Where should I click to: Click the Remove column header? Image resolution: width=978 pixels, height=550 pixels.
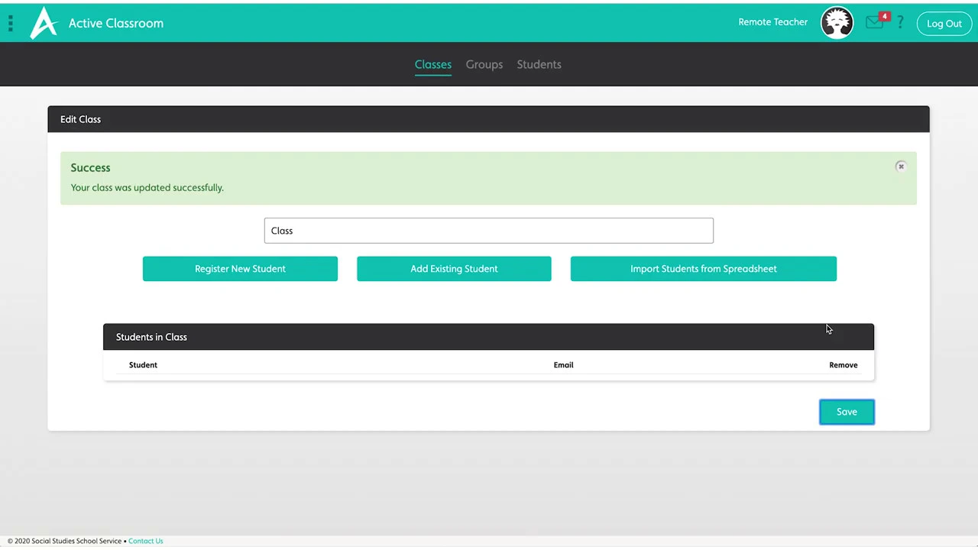[844, 365]
